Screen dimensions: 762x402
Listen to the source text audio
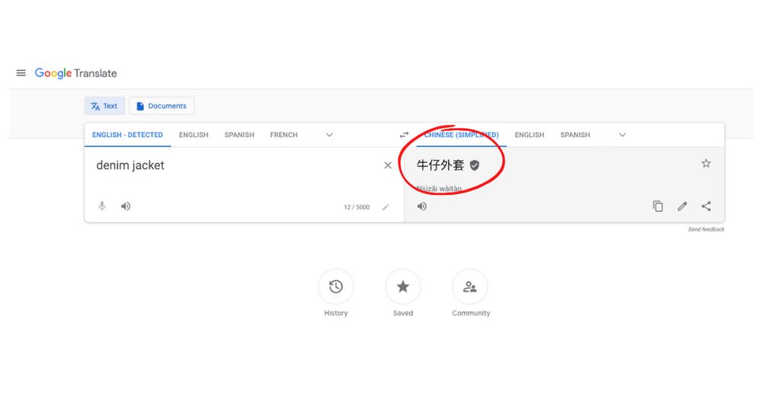[x=126, y=206]
